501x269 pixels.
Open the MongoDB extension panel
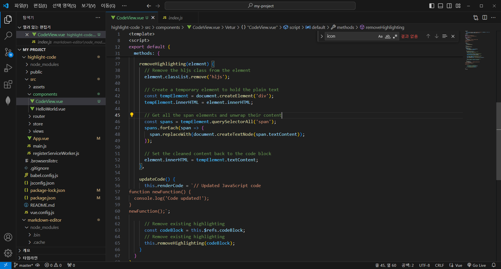[8, 100]
